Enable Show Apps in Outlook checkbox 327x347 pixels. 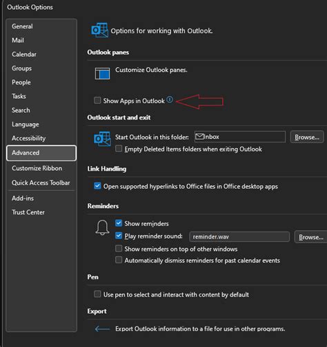point(97,100)
